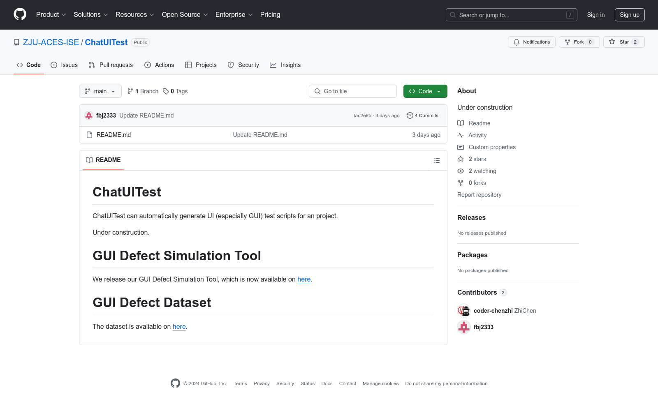The image size is (658, 411).
Task: View the Insights tab
Action: (x=285, y=65)
